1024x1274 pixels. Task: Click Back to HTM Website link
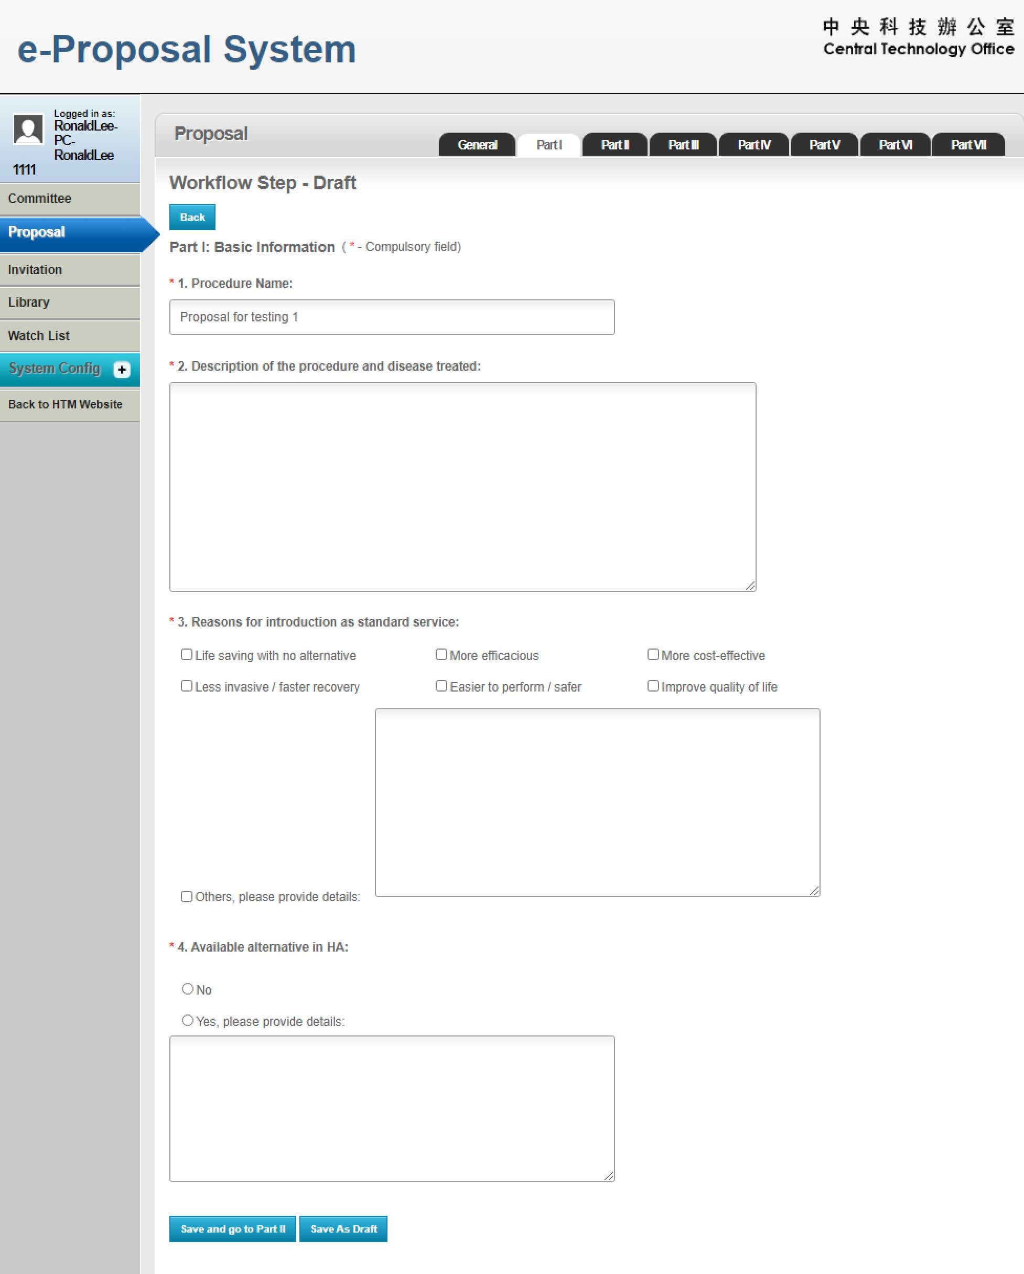[70, 405]
